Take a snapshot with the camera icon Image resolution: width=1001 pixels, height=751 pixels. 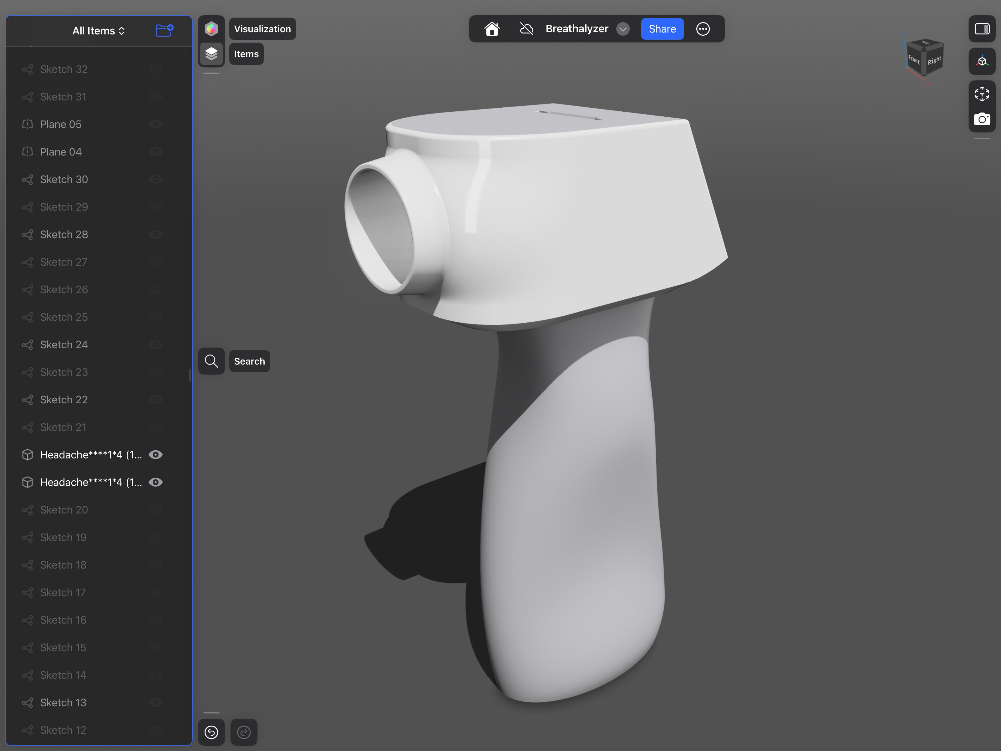click(x=982, y=119)
